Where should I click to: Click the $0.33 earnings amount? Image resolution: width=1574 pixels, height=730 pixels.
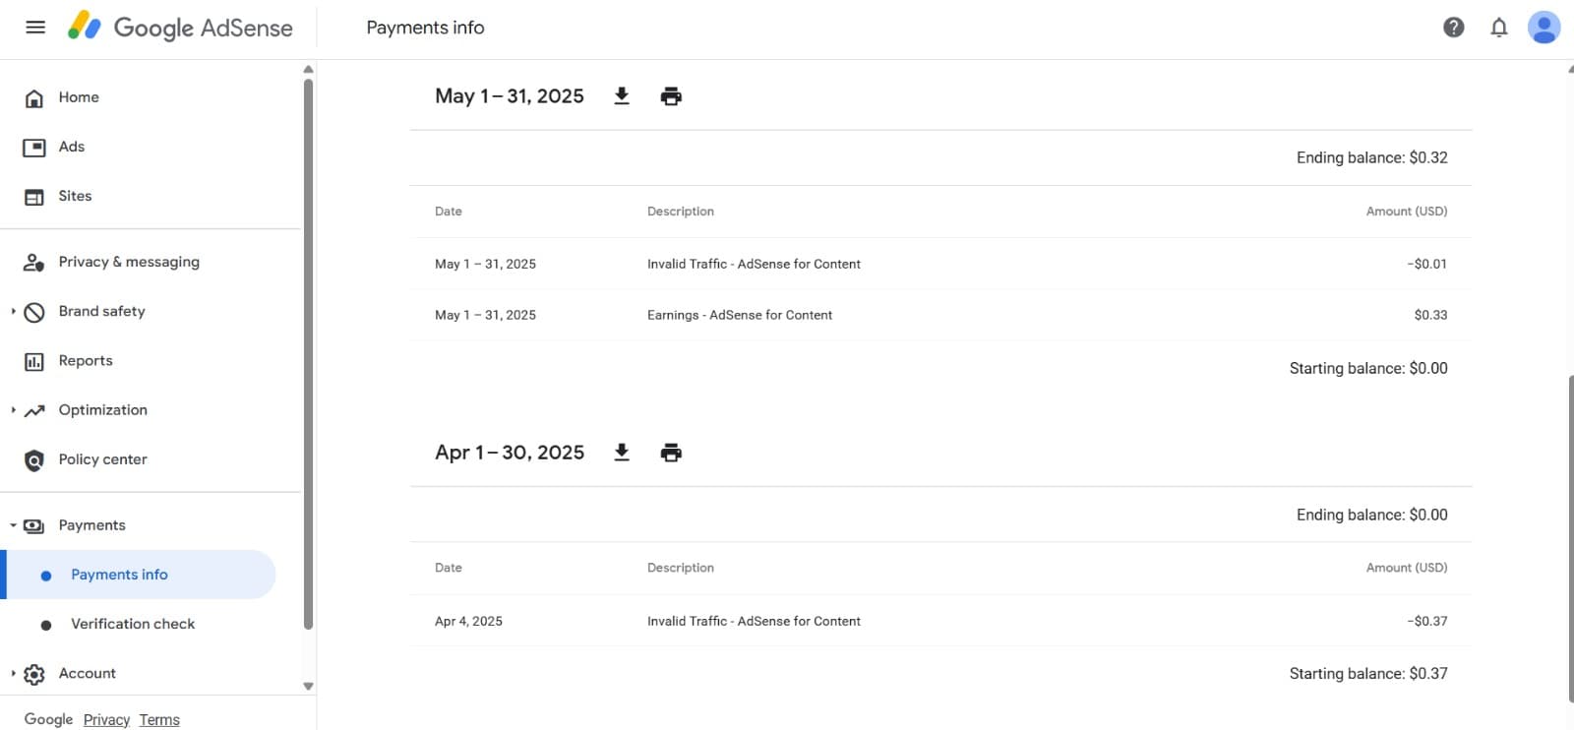[1430, 315]
